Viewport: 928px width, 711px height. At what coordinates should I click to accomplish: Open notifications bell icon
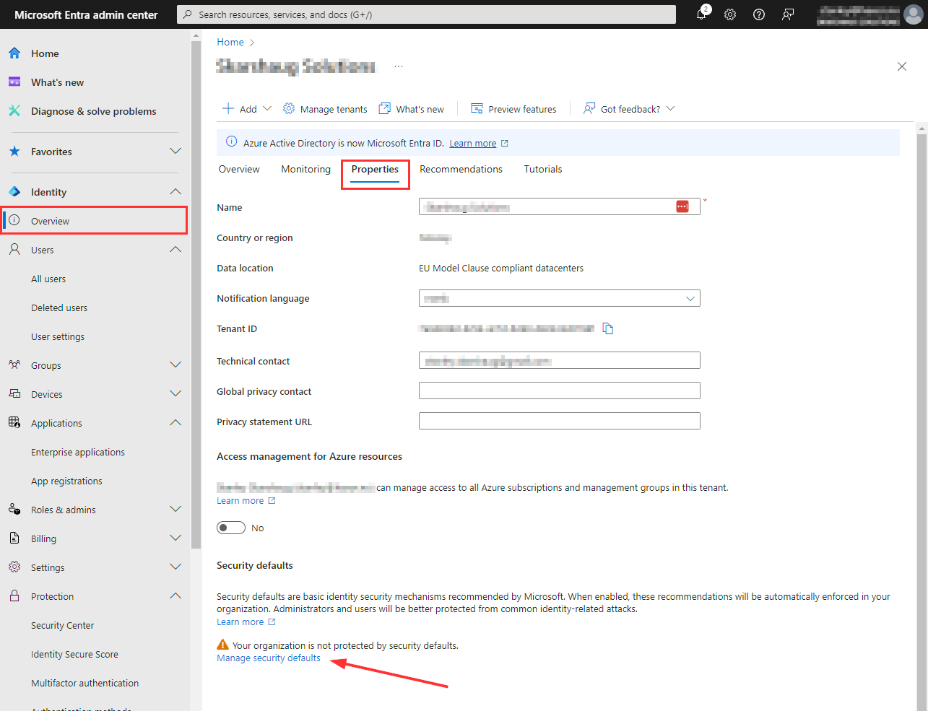coord(701,14)
